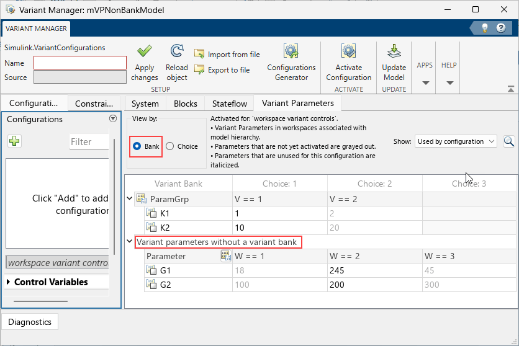Select the Bank view radio button
The image size is (519, 346).
tap(137, 146)
